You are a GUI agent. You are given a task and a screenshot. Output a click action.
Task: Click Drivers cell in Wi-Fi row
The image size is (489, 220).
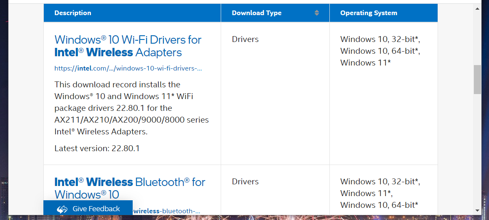pos(245,39)
